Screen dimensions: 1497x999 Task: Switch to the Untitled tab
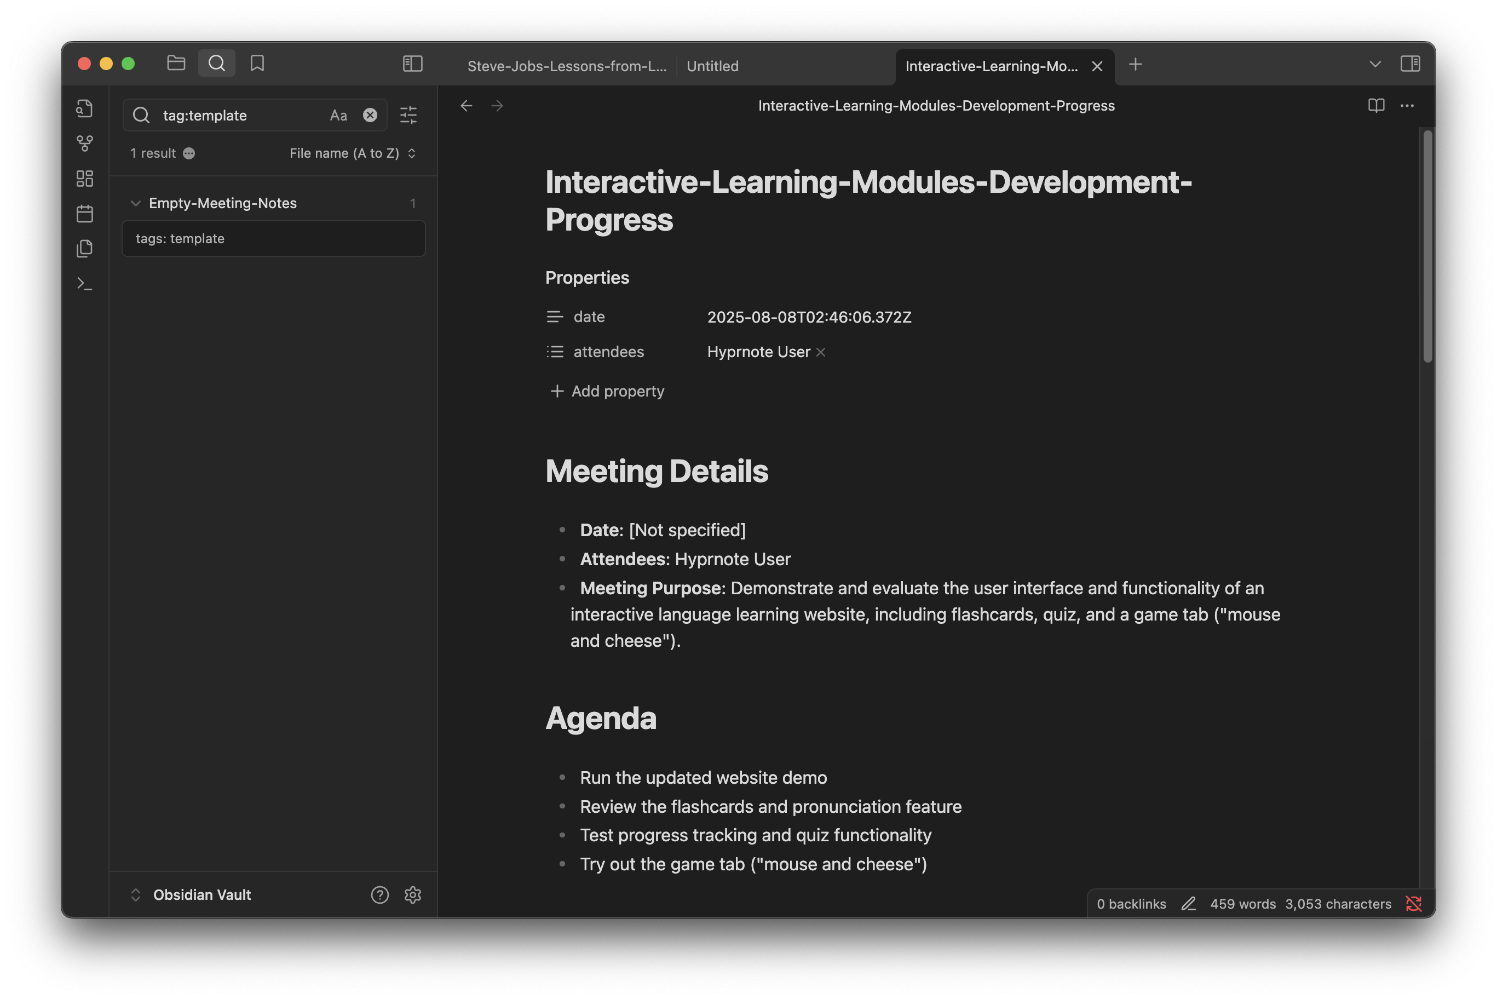pyautogui.click(x=712, y=66)
